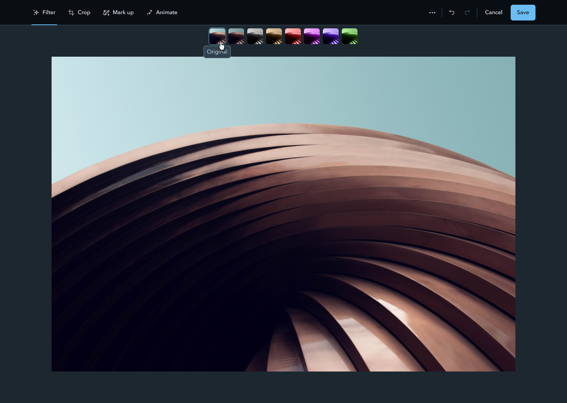Select the Mark up pen icon
567x403 pixels.
pyautogui.click(x=106, y=12)
